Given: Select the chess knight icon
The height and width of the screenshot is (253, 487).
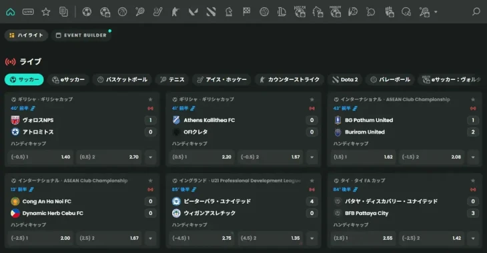Looking at the screenshot, I should (229, 12).
